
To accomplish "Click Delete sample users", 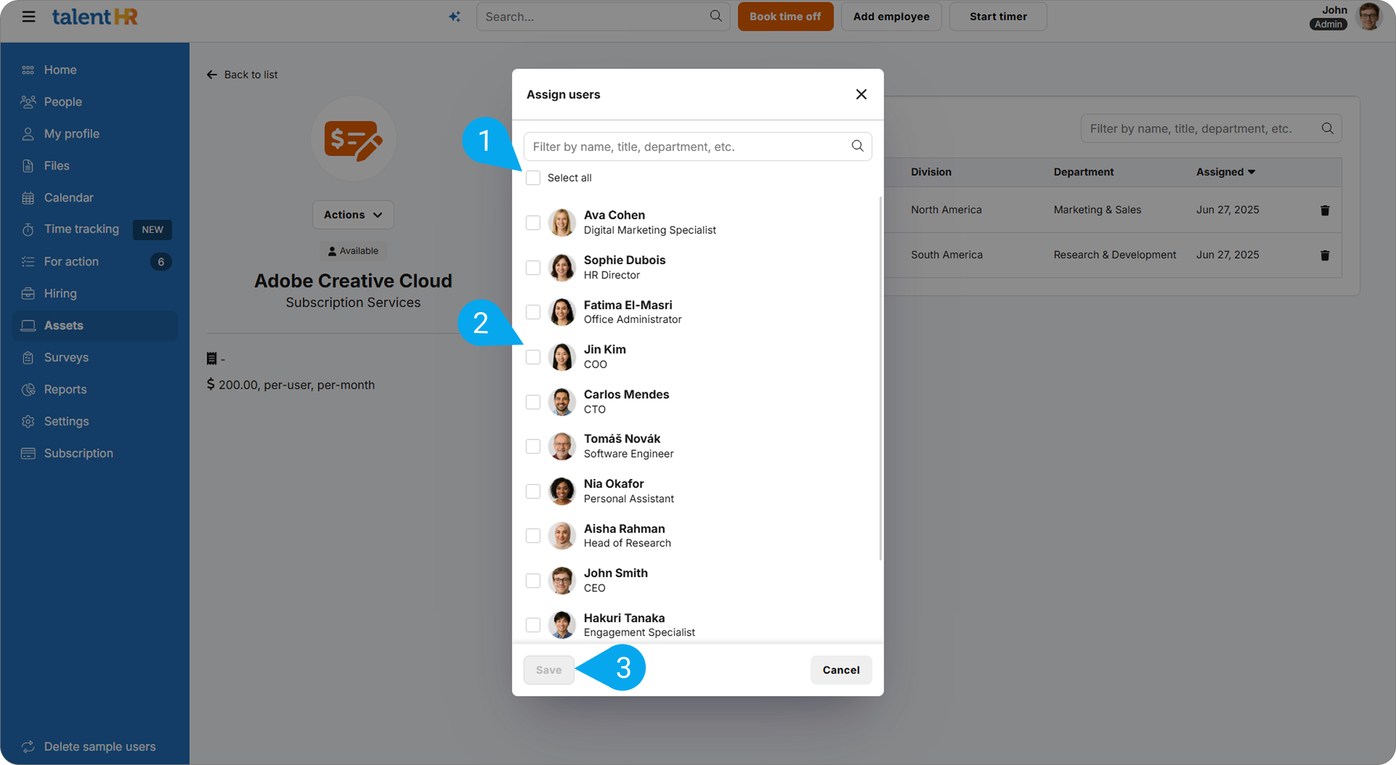I will click(x=89, y=746).
